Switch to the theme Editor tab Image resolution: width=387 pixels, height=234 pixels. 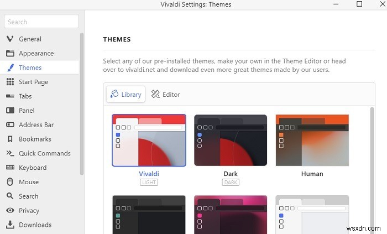pyautogui.click(x=166, y=94)
